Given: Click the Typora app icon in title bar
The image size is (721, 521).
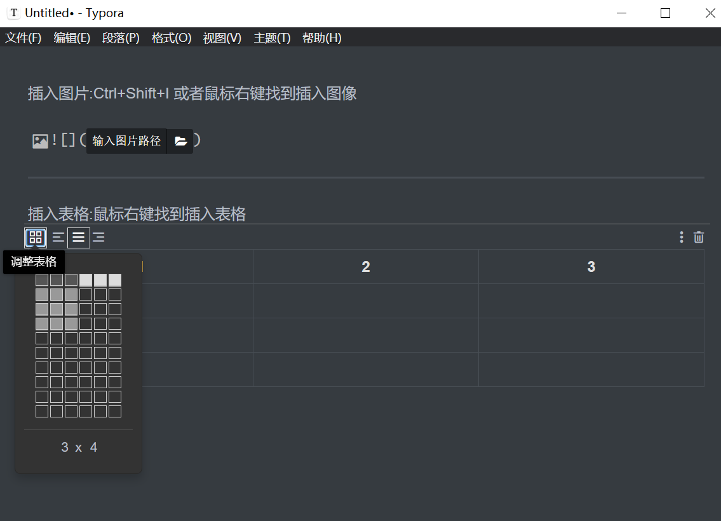Looking at the screenshot, I should pyautogui.click(x=14, y=13).
